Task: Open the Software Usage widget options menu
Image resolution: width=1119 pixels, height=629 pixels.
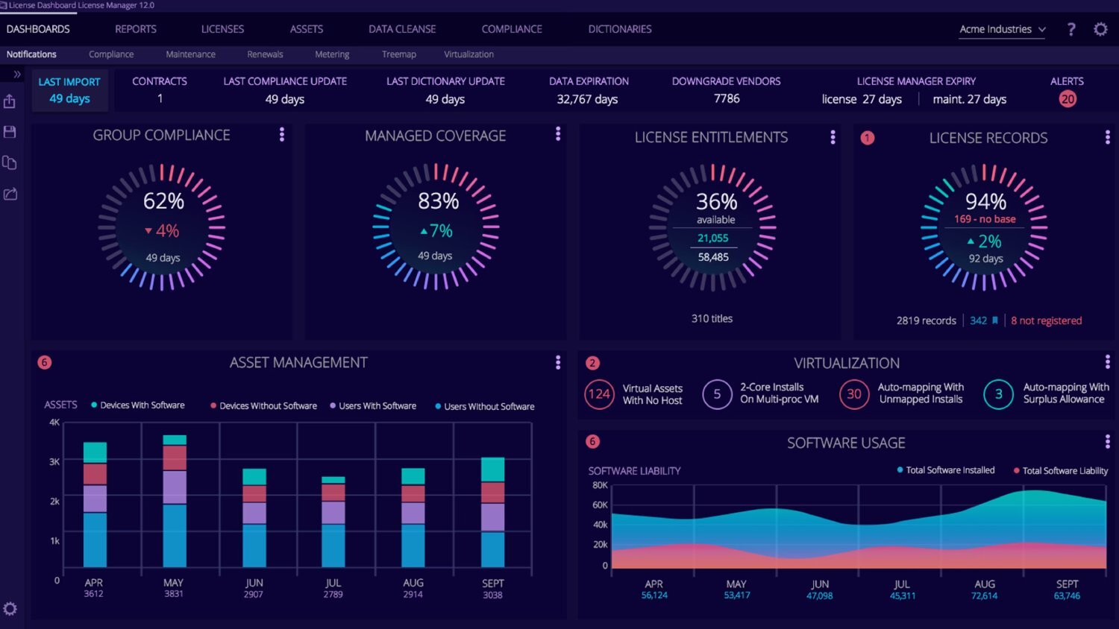Action: pos(1107,442)
